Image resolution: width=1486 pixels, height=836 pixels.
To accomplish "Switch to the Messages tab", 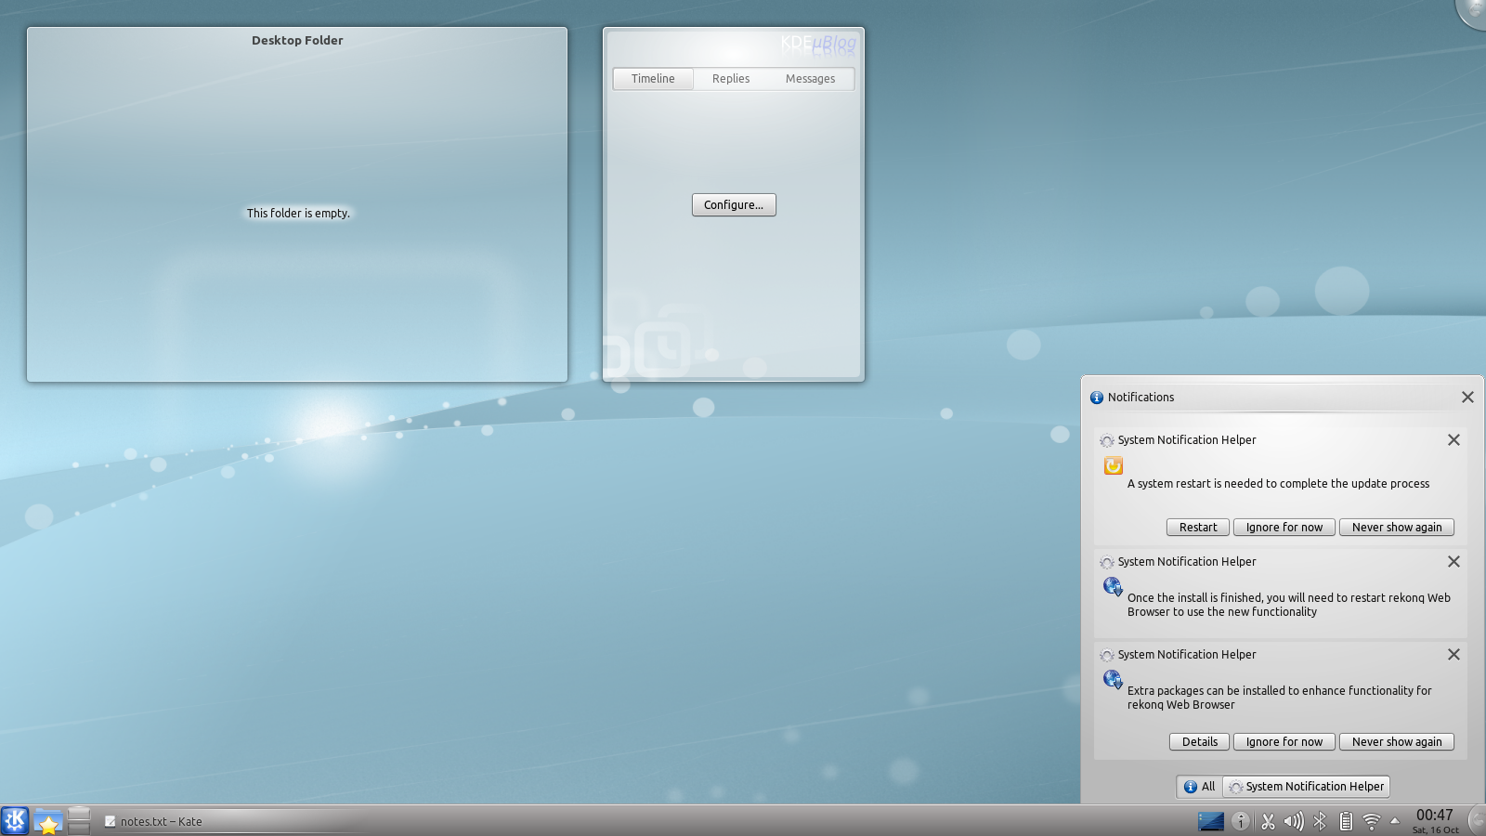I will [x=810, y=79].
